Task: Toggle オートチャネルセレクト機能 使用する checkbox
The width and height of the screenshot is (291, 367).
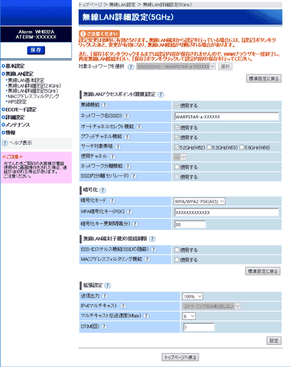Action: (177, 128)
